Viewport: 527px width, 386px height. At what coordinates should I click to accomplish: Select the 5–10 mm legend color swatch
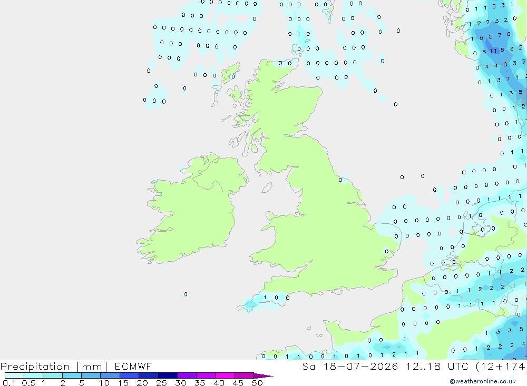[91, 375]
